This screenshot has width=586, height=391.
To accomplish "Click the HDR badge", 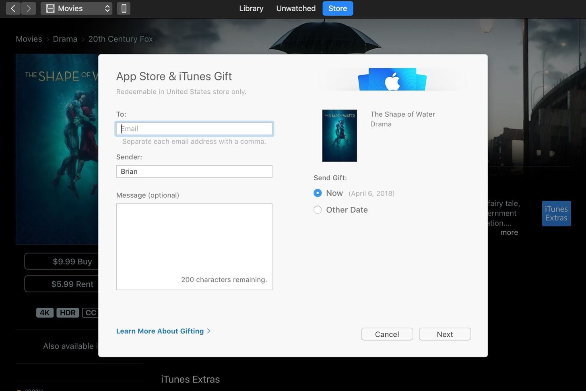I will pyautogui.click(x=68, y=313).
